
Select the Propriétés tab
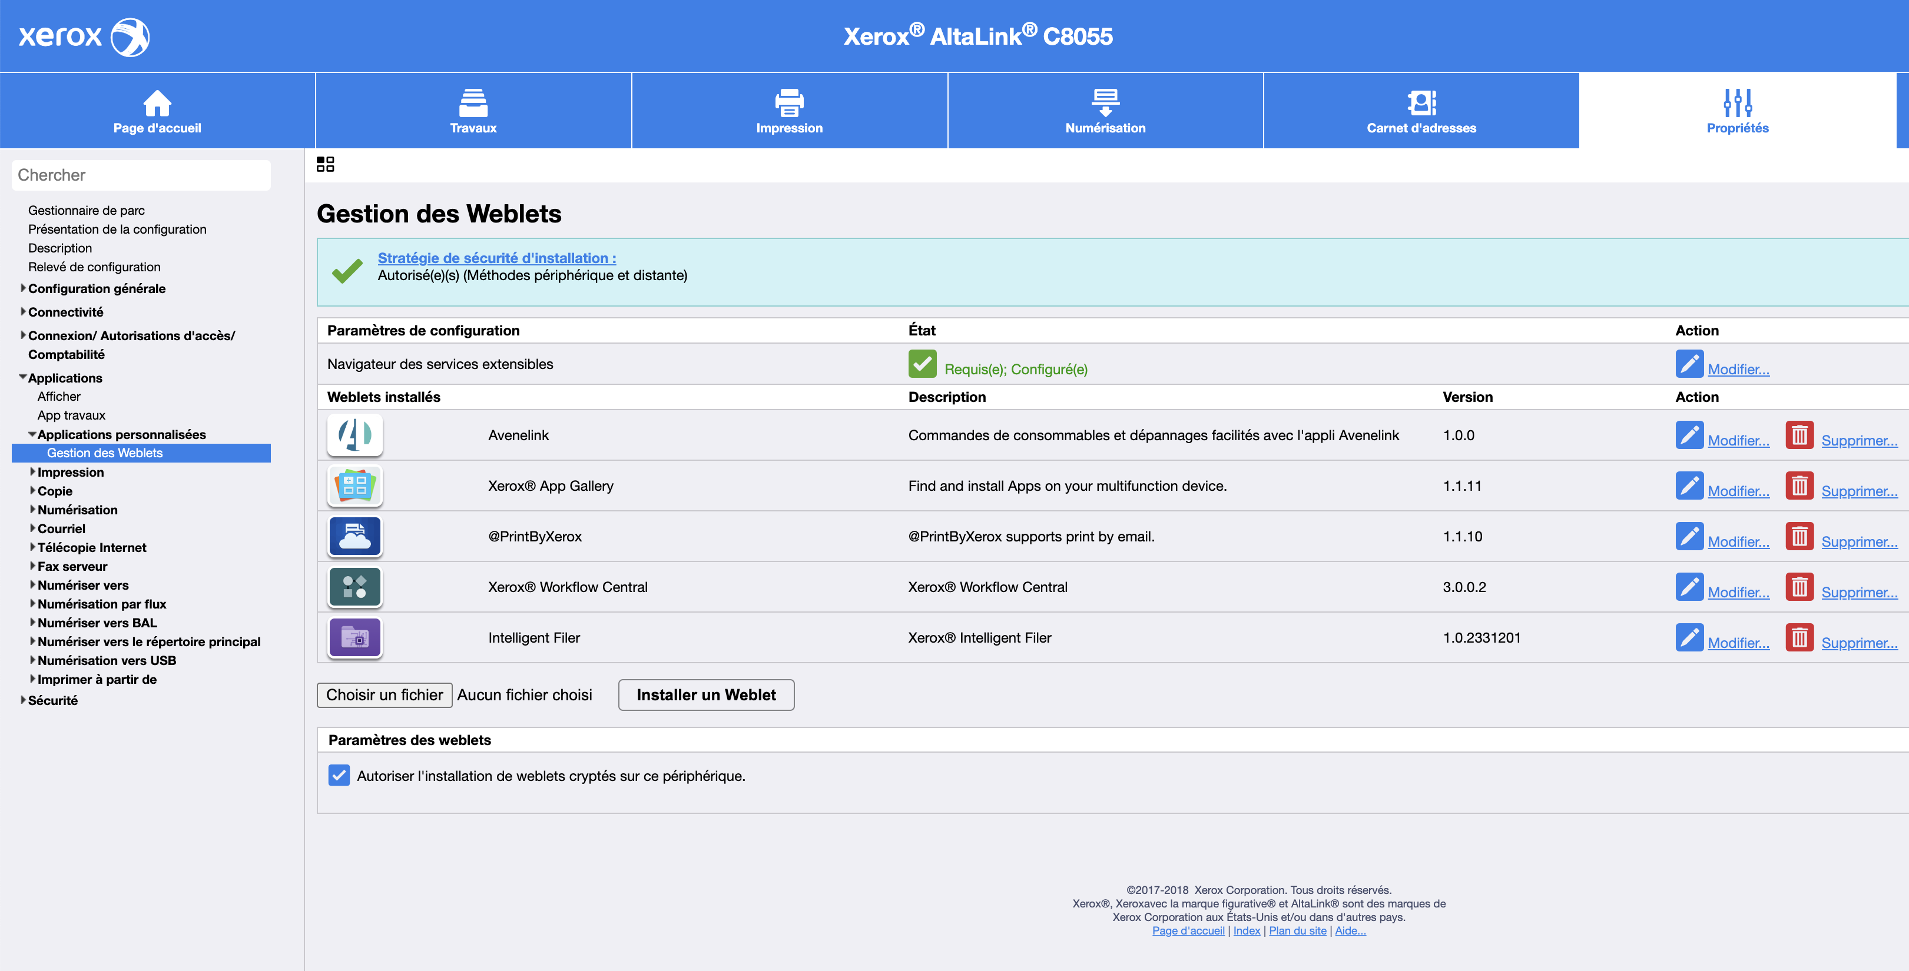point(1737,111)
